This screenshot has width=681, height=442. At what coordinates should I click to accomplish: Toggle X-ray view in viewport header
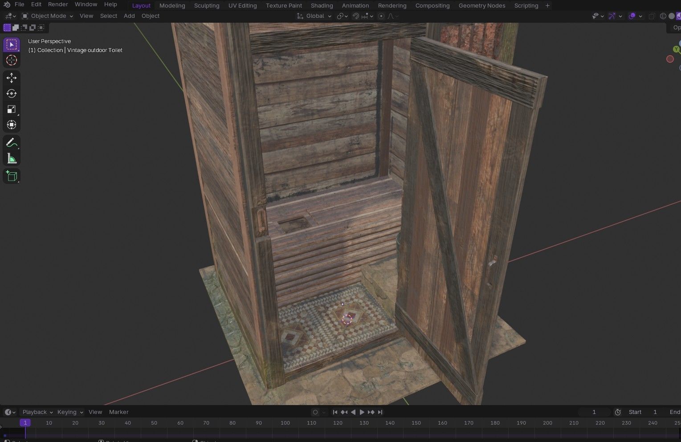pos(652,16)
